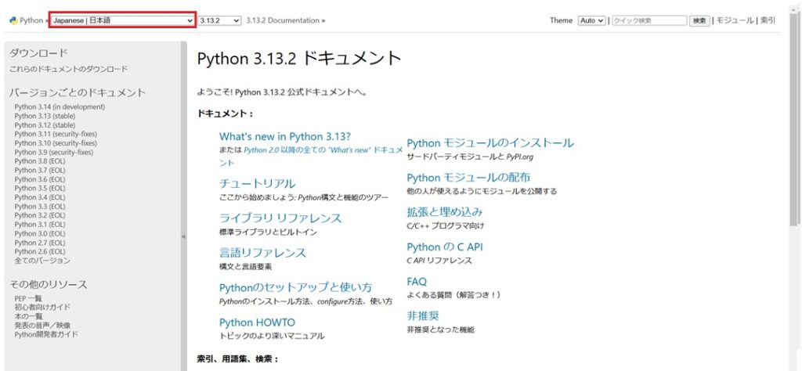802x371 pixels.
Task: Open Python開発者ガイド link
Action: click(x=46, y=334)
